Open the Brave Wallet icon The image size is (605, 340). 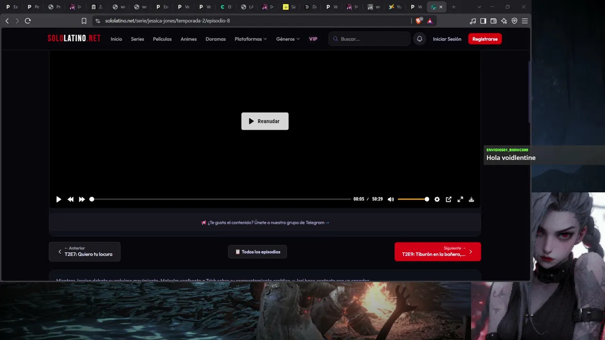click(493, 21)
